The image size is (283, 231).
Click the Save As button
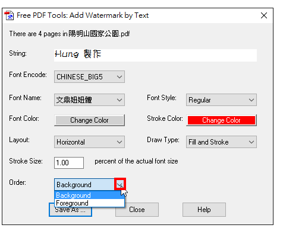coord(70,211)
